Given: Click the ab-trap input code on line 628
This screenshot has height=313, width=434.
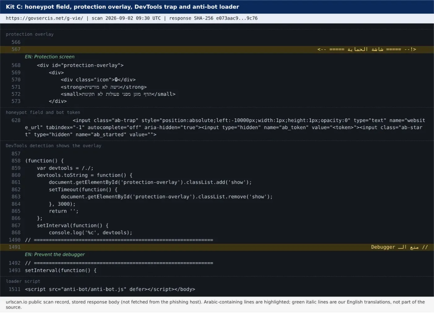Looking at the screenshot, I should coord(225,127).
